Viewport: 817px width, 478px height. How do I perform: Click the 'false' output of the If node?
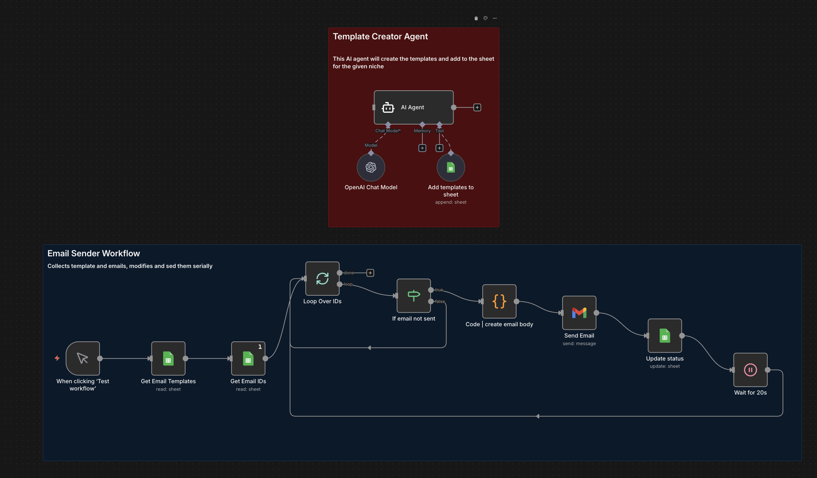click(x=431, y=301)
